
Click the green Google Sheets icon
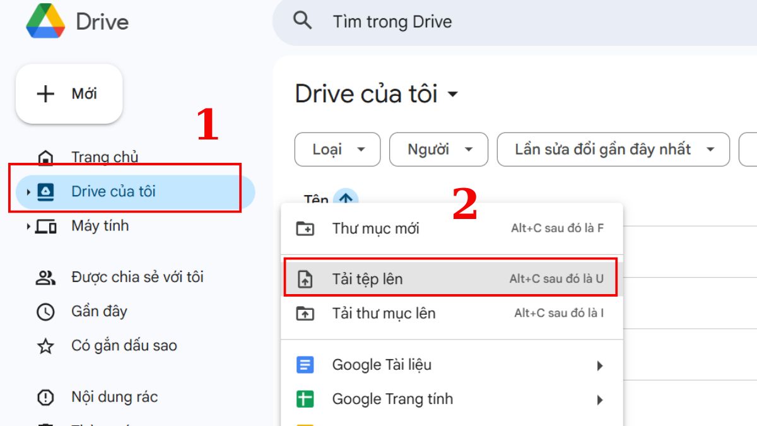(305, 399)
